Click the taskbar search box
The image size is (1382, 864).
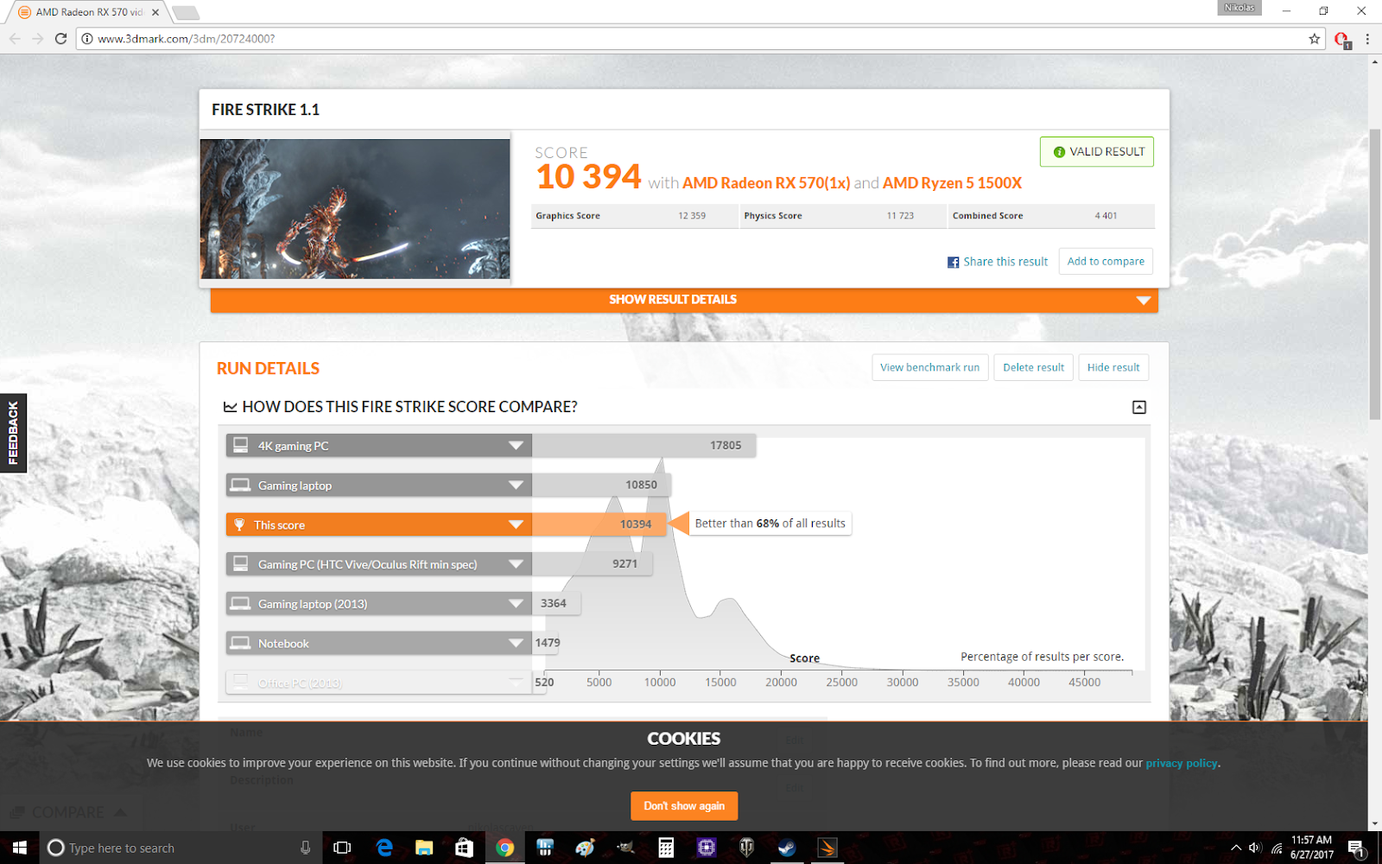click(x=180, y=848)
